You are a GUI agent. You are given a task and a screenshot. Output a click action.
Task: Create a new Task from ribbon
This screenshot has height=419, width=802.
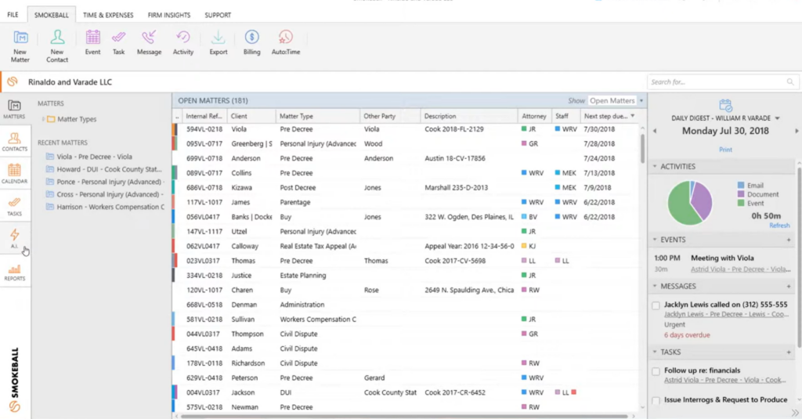coord(119,42)
